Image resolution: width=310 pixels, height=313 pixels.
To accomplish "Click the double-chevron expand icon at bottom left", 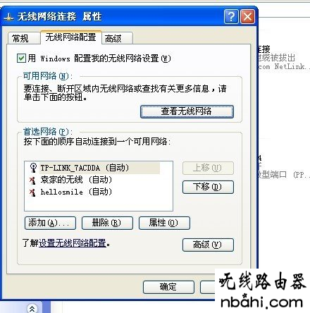I will click(32, 308).
